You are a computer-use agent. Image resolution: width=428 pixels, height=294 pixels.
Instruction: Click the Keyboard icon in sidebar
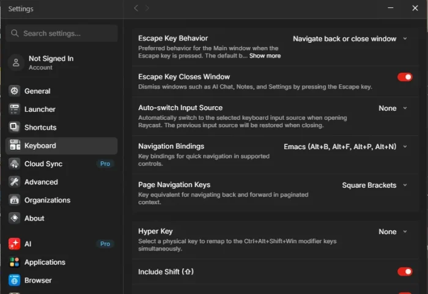[14, 145]
